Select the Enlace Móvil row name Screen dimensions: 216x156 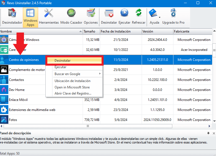18,100
